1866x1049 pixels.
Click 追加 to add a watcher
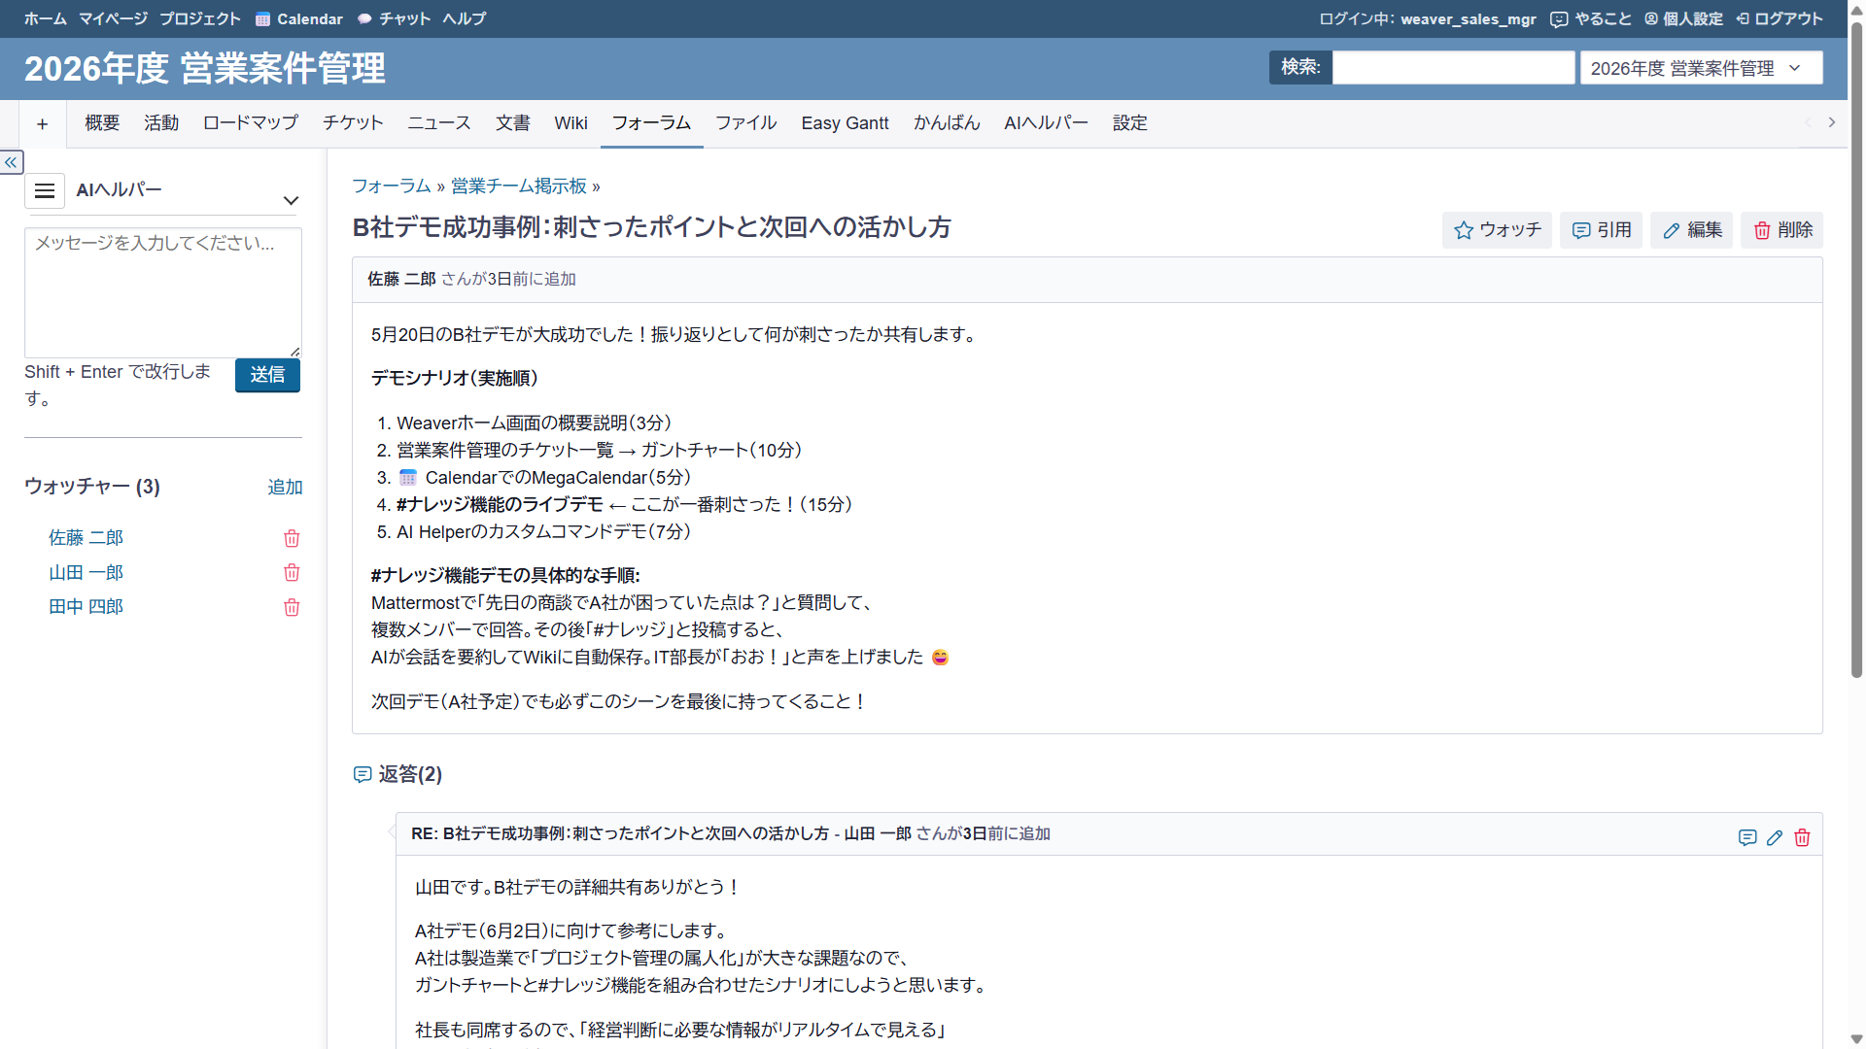click(x=285, y=488)
